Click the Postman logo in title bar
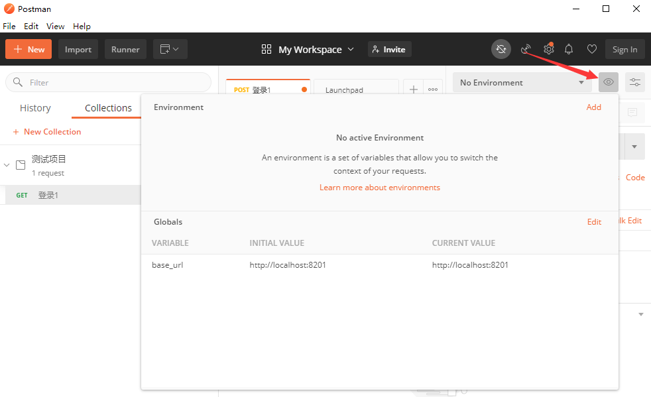 point(9,9)
